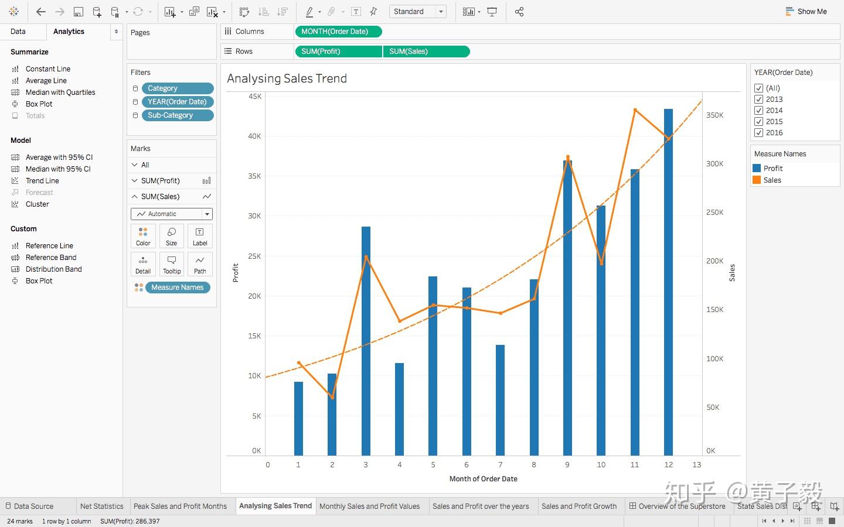Viewport: 844px width, 527px height.
Task: Click the Share workbook icon
Action: [519, 11]
